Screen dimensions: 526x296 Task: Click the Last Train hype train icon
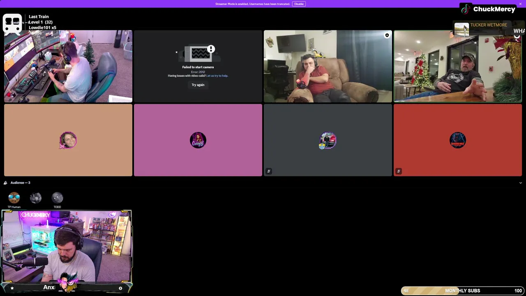click(x=12, y=24)
